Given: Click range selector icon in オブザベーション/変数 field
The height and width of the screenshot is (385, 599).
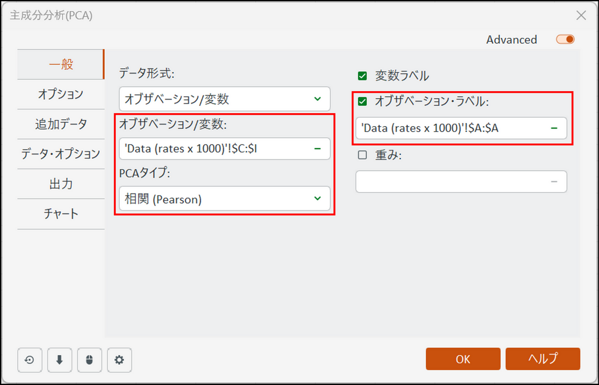Looking at the screenshot, I should [x=317, y=149].
